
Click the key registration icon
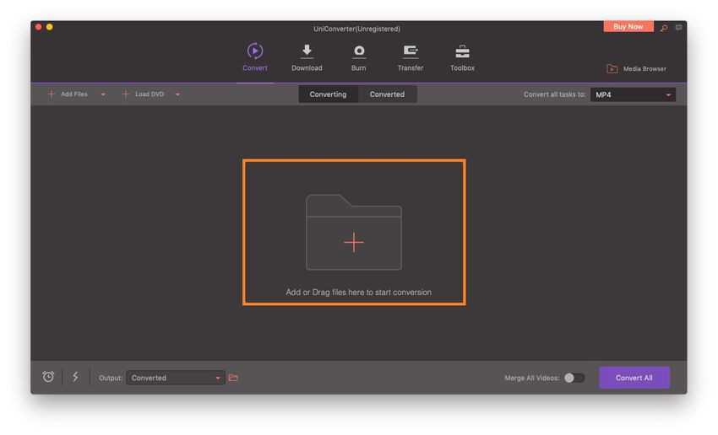coord(663,29)
